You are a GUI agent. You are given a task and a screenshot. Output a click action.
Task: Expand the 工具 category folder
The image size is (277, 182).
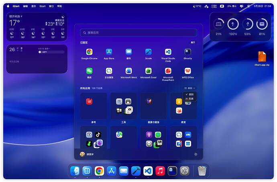[124, 106]
